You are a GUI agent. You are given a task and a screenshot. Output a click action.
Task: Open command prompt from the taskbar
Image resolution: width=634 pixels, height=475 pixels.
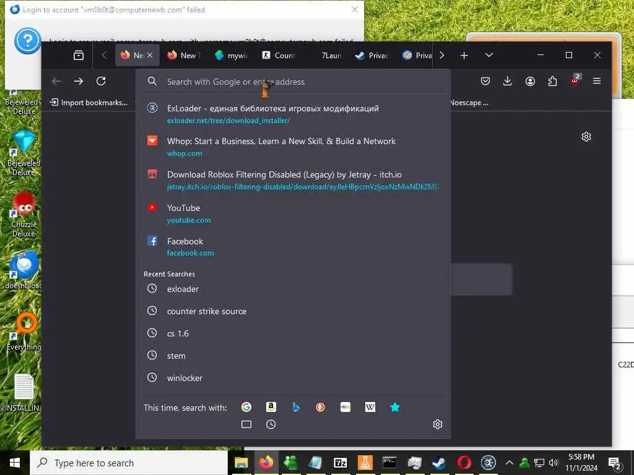pyautogui.click(x=389, y=463)
